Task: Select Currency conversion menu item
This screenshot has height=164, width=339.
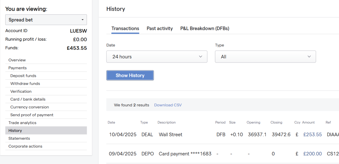Action: pos(30,107)
